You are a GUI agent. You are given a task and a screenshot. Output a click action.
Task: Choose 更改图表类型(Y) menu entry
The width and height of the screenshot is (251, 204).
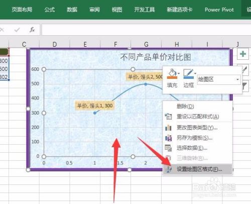click(198, 128)
